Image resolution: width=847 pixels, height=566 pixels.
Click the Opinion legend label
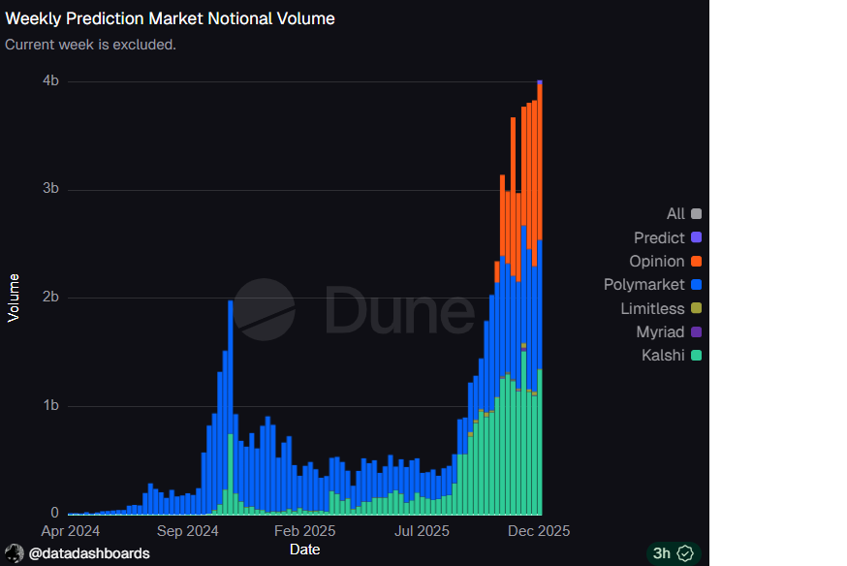(x=657, y=262)
